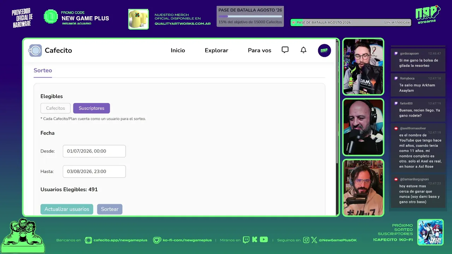Open the NGP profile avatar menu
Image resolution: width=452 pixels, height=254 pixels.
[x=324, y=50]
